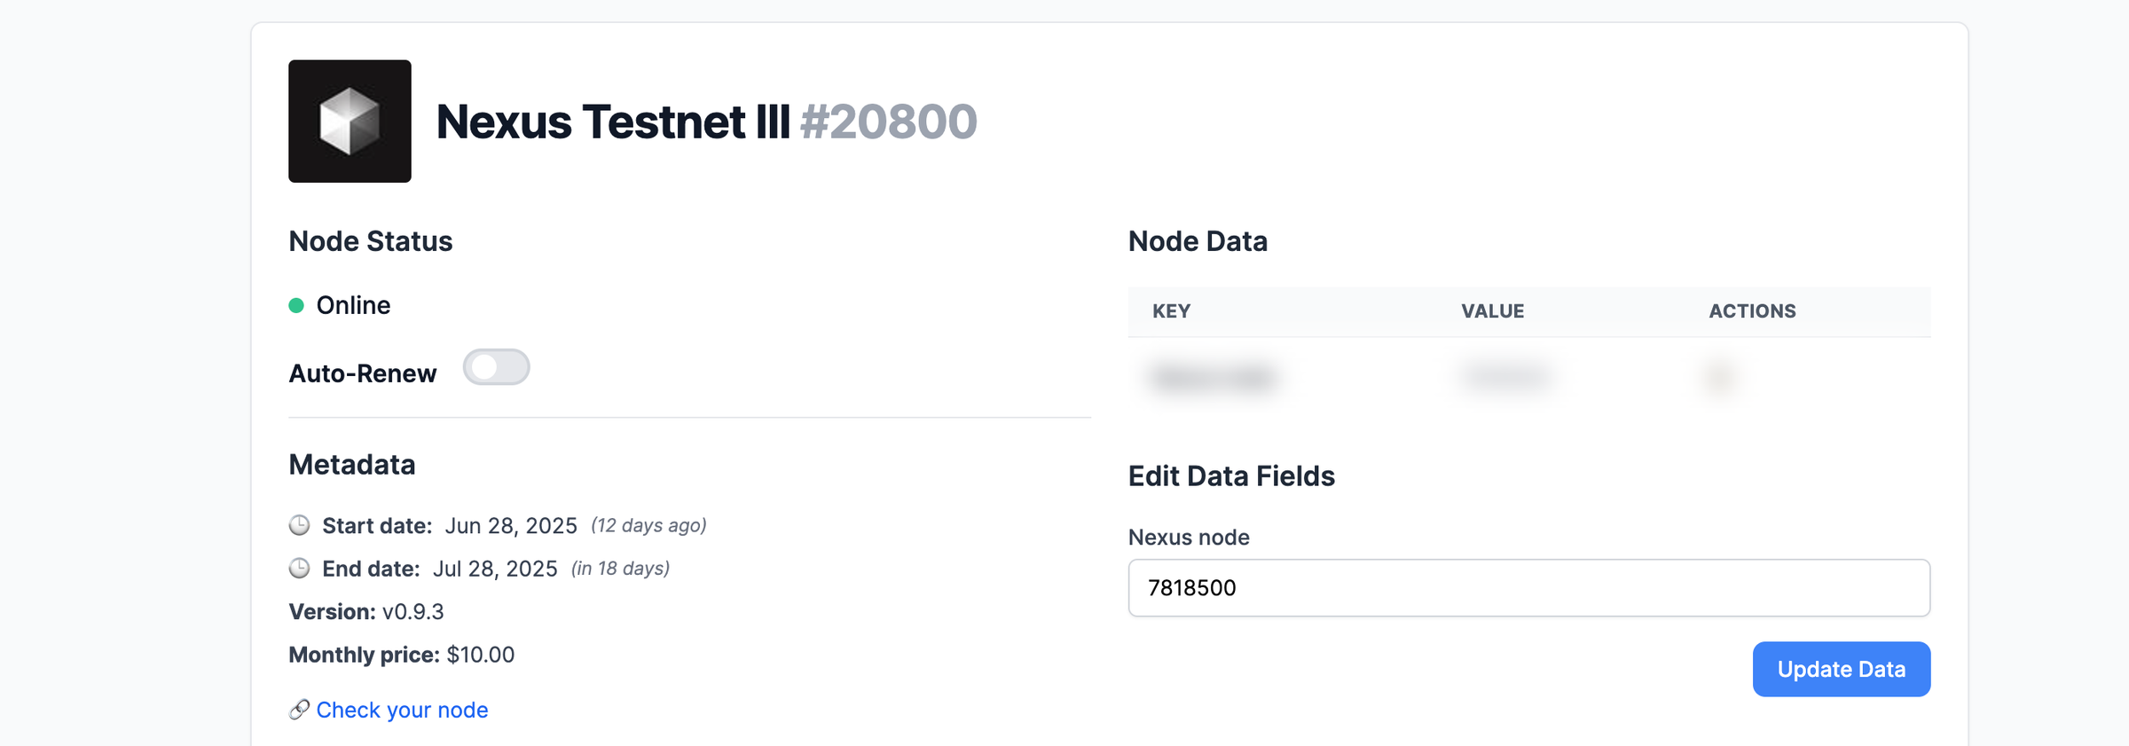Click the Version v0.9.3 text
The height and width of the screenshot is (746, 2129).
click(x=413, y=611)
